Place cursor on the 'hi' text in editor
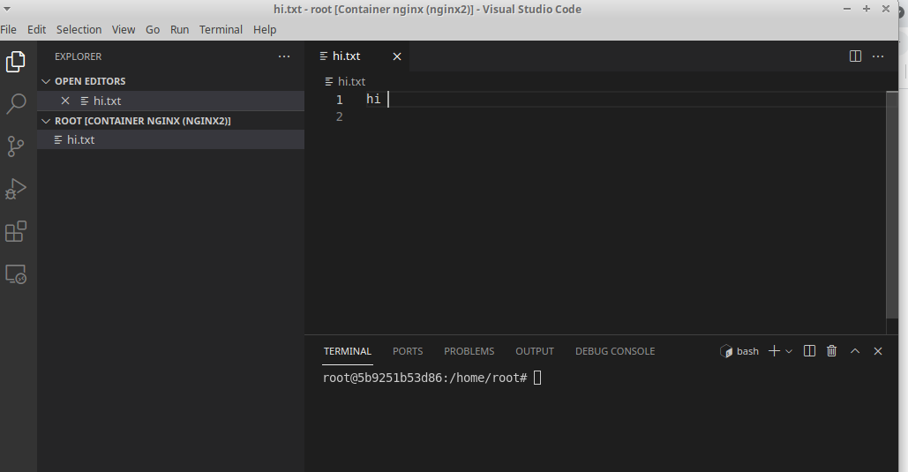The image size is (908, 472). [x=373, y=99]
